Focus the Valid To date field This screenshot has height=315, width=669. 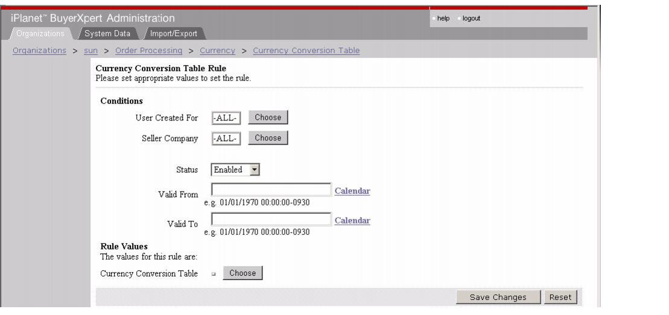(271, 219)
